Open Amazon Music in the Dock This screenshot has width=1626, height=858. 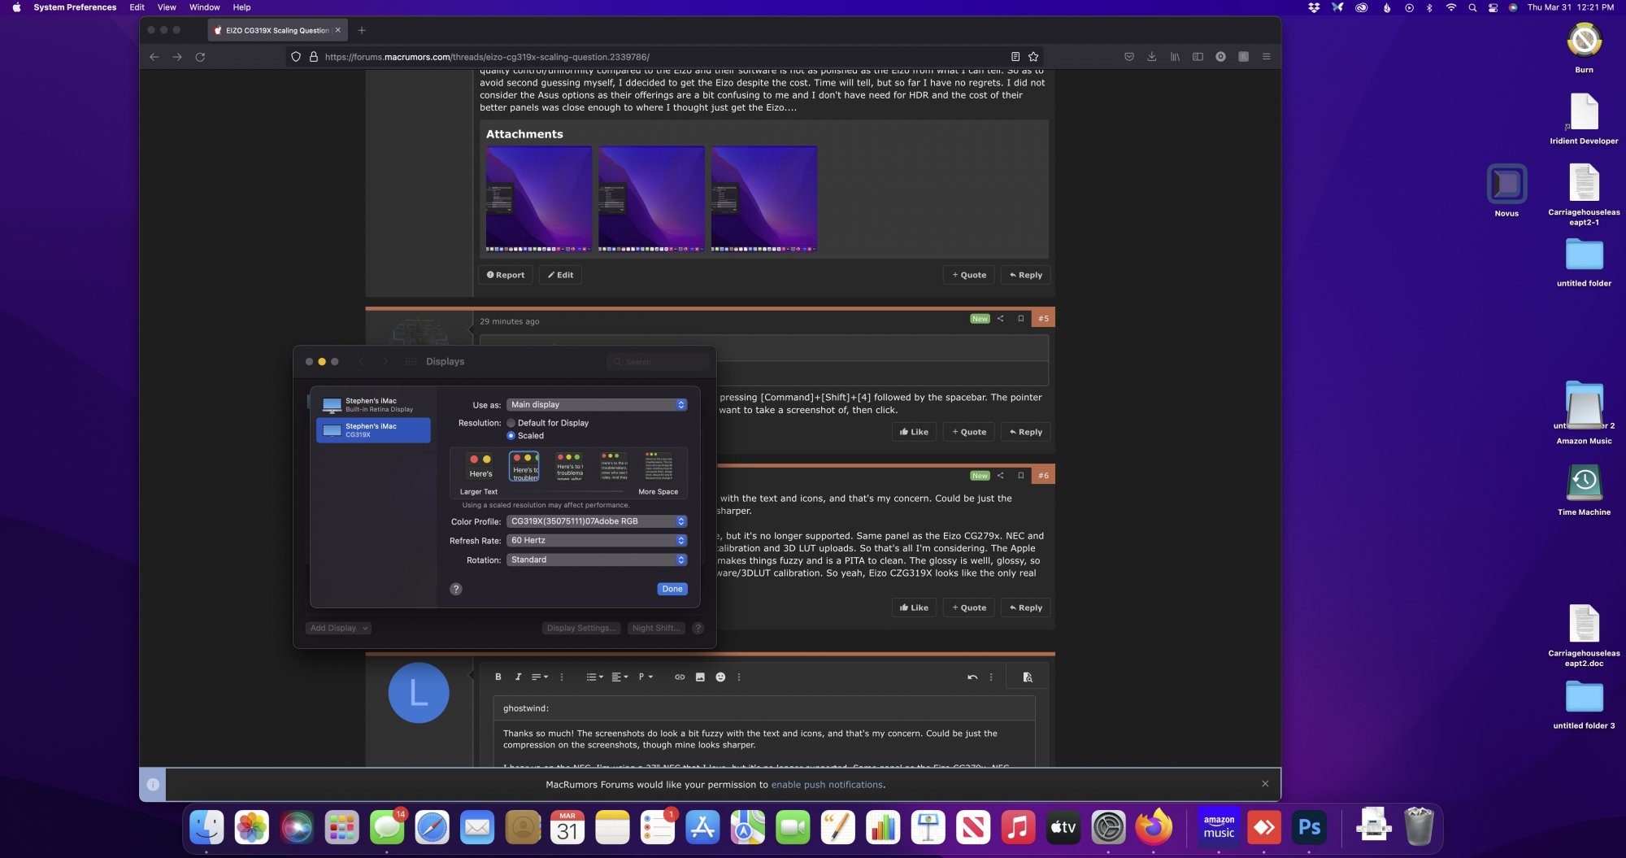click(1219, 828)
